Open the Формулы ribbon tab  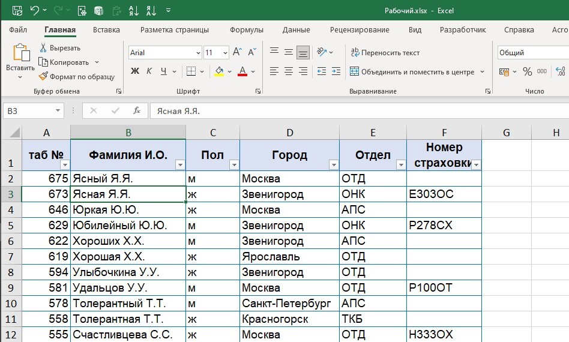click(x=247, y=30)
